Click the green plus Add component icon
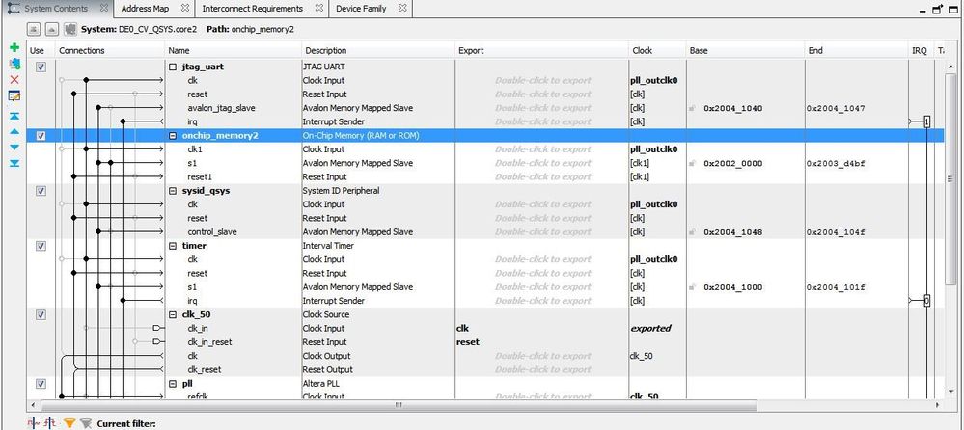Viewport: 964px width, 430px height. [x=14, y=47]
